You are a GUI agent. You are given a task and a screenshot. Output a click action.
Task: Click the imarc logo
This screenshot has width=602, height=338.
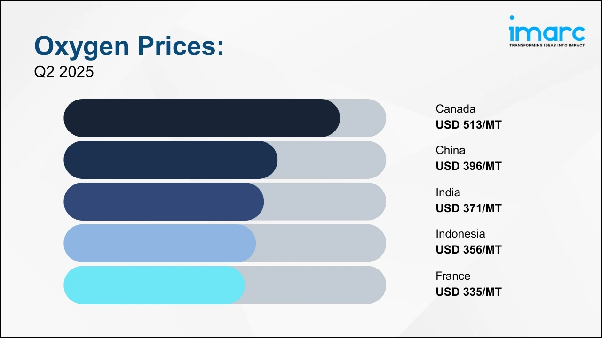(547, 32)
